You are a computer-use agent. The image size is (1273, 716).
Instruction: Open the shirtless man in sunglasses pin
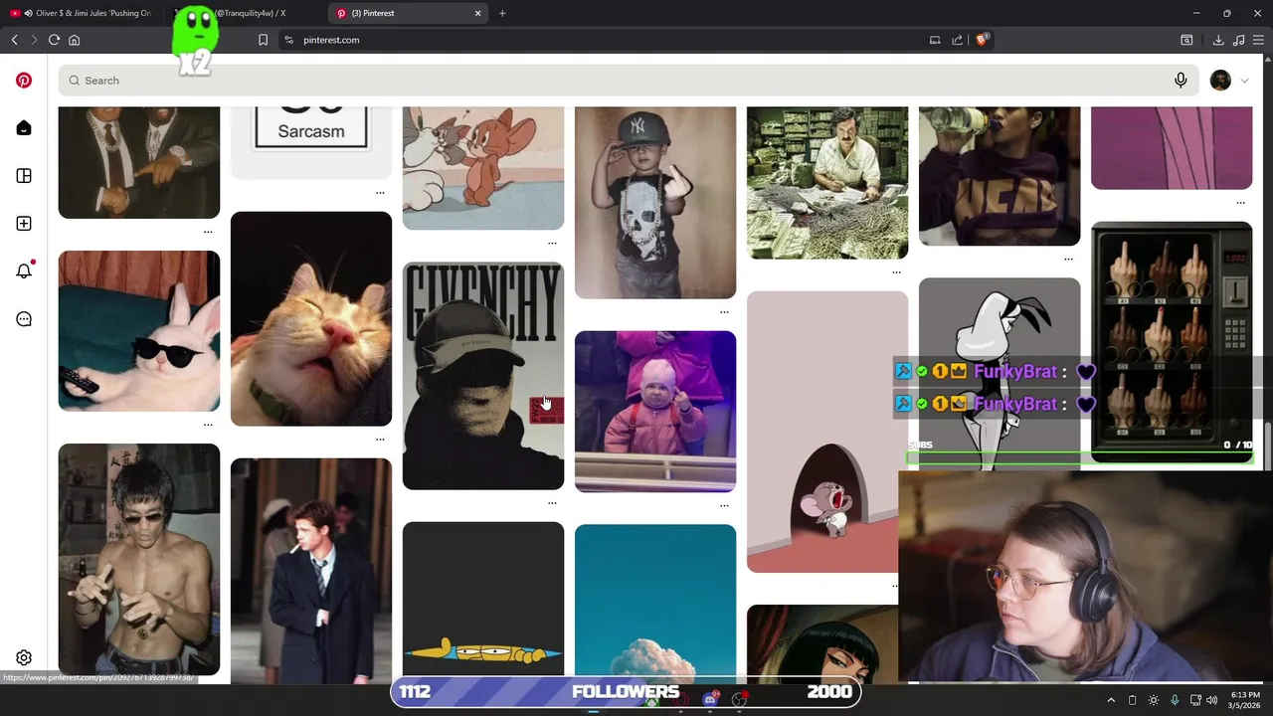[139, 559]
